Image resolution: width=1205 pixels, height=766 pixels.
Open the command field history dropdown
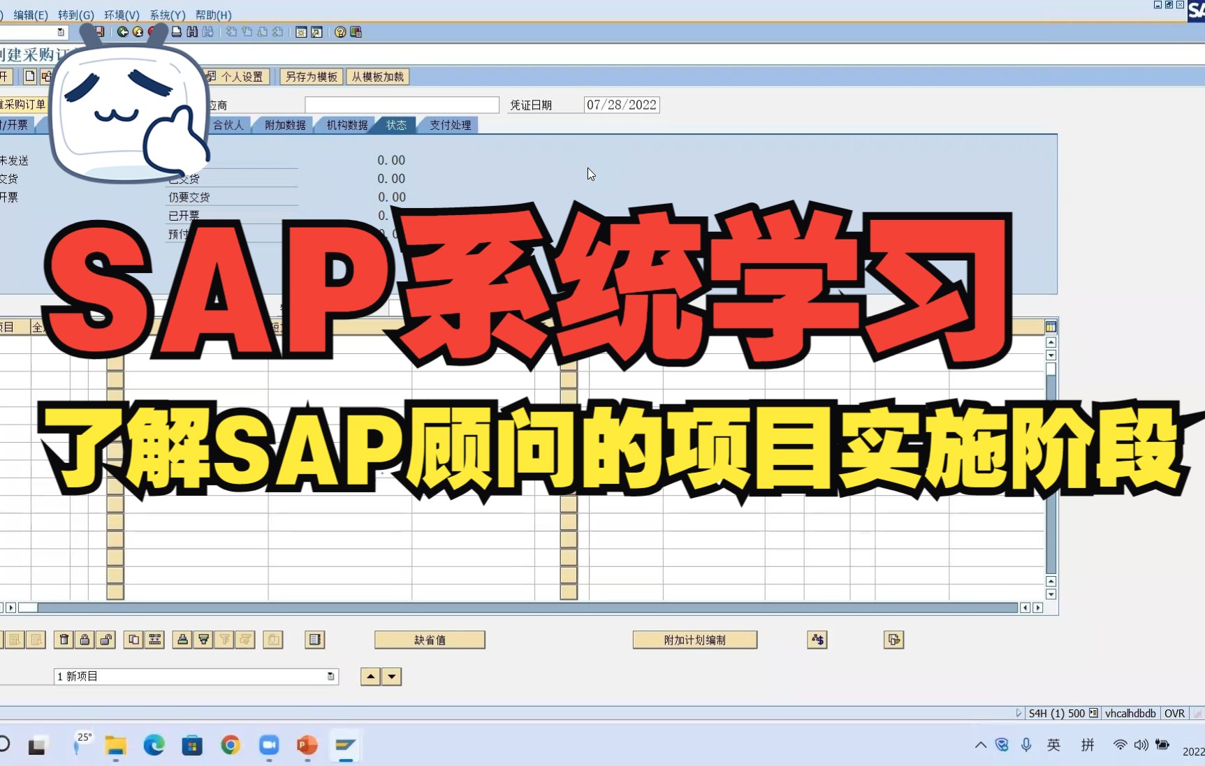coord(61,32)
